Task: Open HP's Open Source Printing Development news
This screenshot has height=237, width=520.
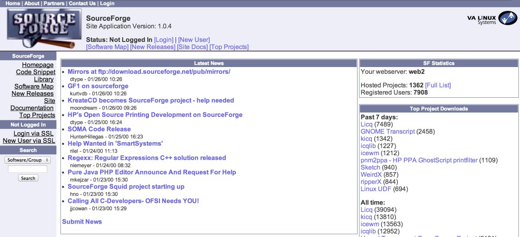Action: point(155,115)
